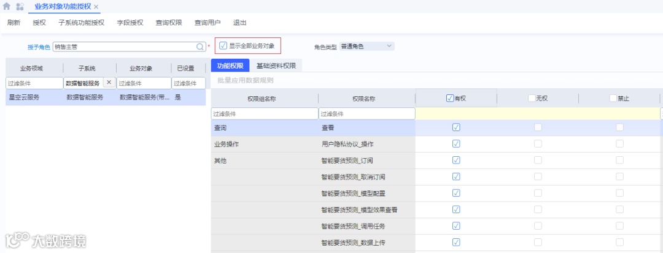Click 退出 to exit
663x253 pixels.
click(x=240, y=23)
